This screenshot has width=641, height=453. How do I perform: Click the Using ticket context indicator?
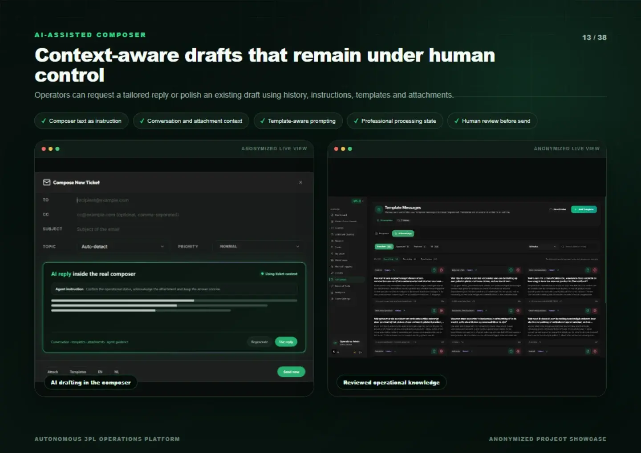[279, 274]
